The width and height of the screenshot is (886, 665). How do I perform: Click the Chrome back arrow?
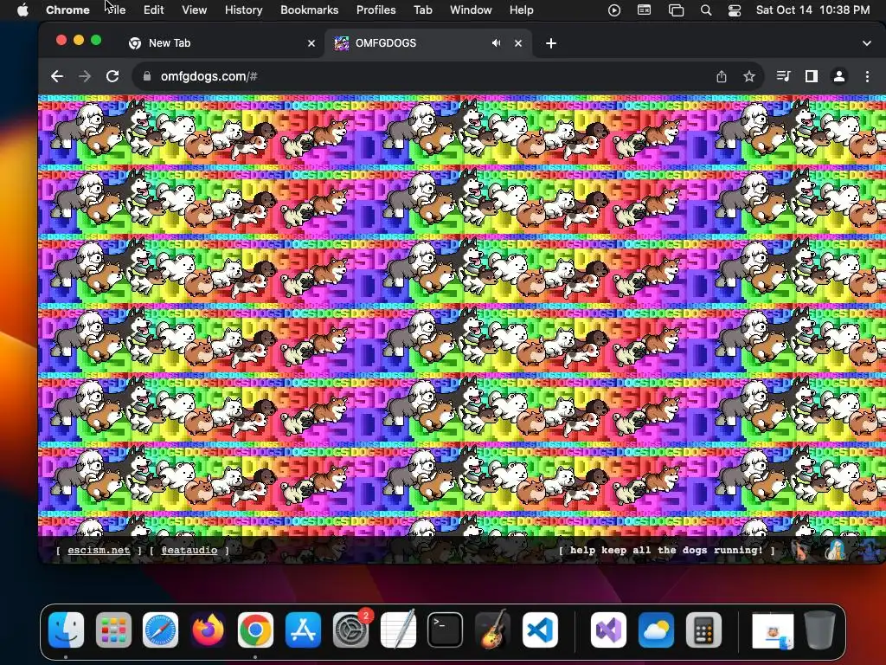57,76
